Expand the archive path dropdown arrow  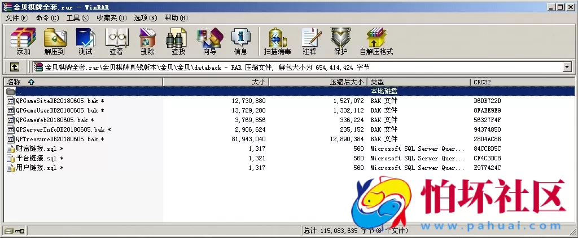567,67
